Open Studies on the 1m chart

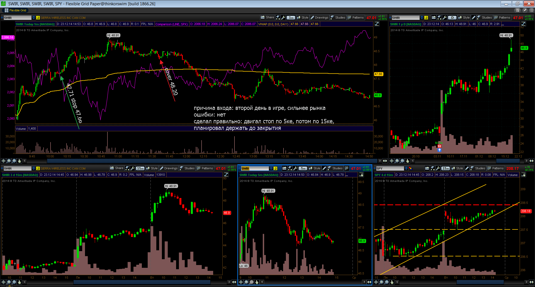tap(338, 18)
